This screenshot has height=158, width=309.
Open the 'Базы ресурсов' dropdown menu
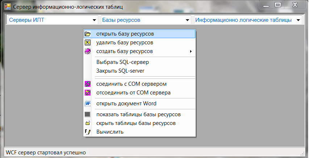[146, 20]
